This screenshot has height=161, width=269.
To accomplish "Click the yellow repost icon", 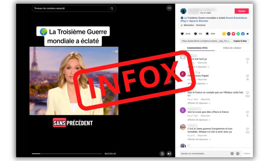I will (x=224, y=34).
